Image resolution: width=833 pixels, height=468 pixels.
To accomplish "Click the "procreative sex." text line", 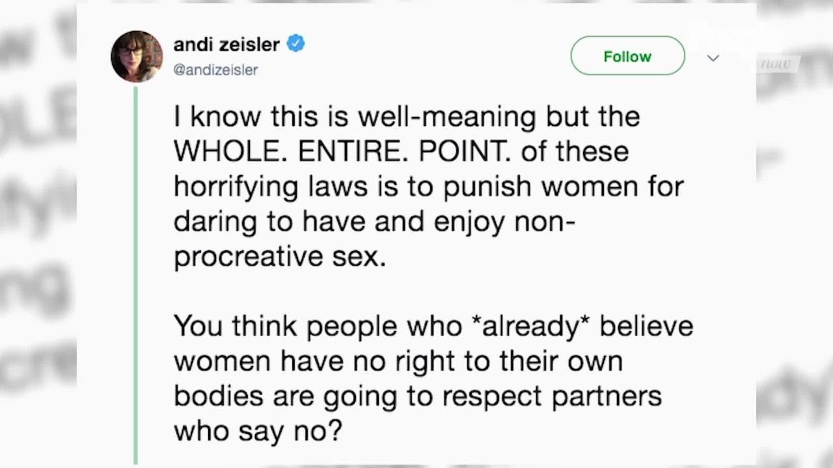I will click(280, 257).
